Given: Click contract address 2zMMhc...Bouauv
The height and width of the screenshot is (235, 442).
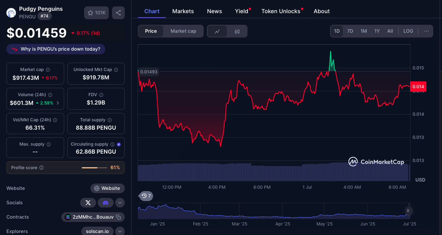Looking at the screenshot, I should point(93,217).
